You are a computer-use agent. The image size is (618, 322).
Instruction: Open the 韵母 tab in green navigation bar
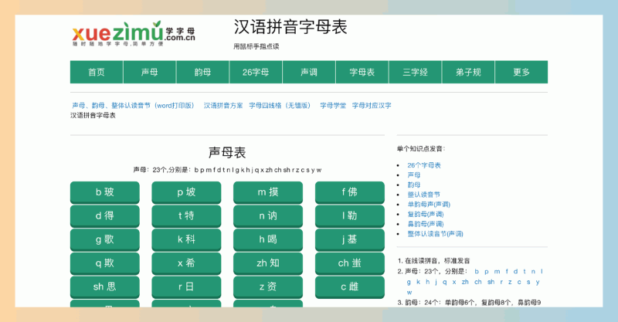tap(202, 72)
